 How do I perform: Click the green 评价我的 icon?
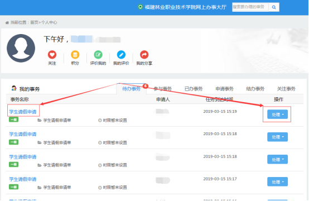[x=98, y=55]
